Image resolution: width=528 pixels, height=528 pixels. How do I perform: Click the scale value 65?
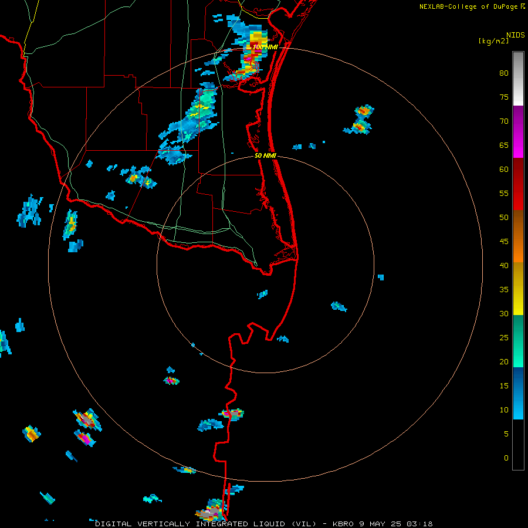point(504,145)
